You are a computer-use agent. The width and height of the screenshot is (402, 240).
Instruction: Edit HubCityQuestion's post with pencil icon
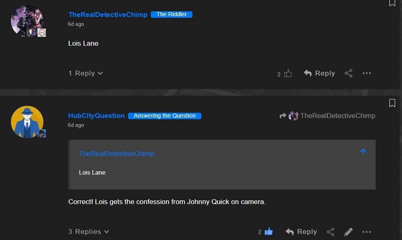point(348,232)
